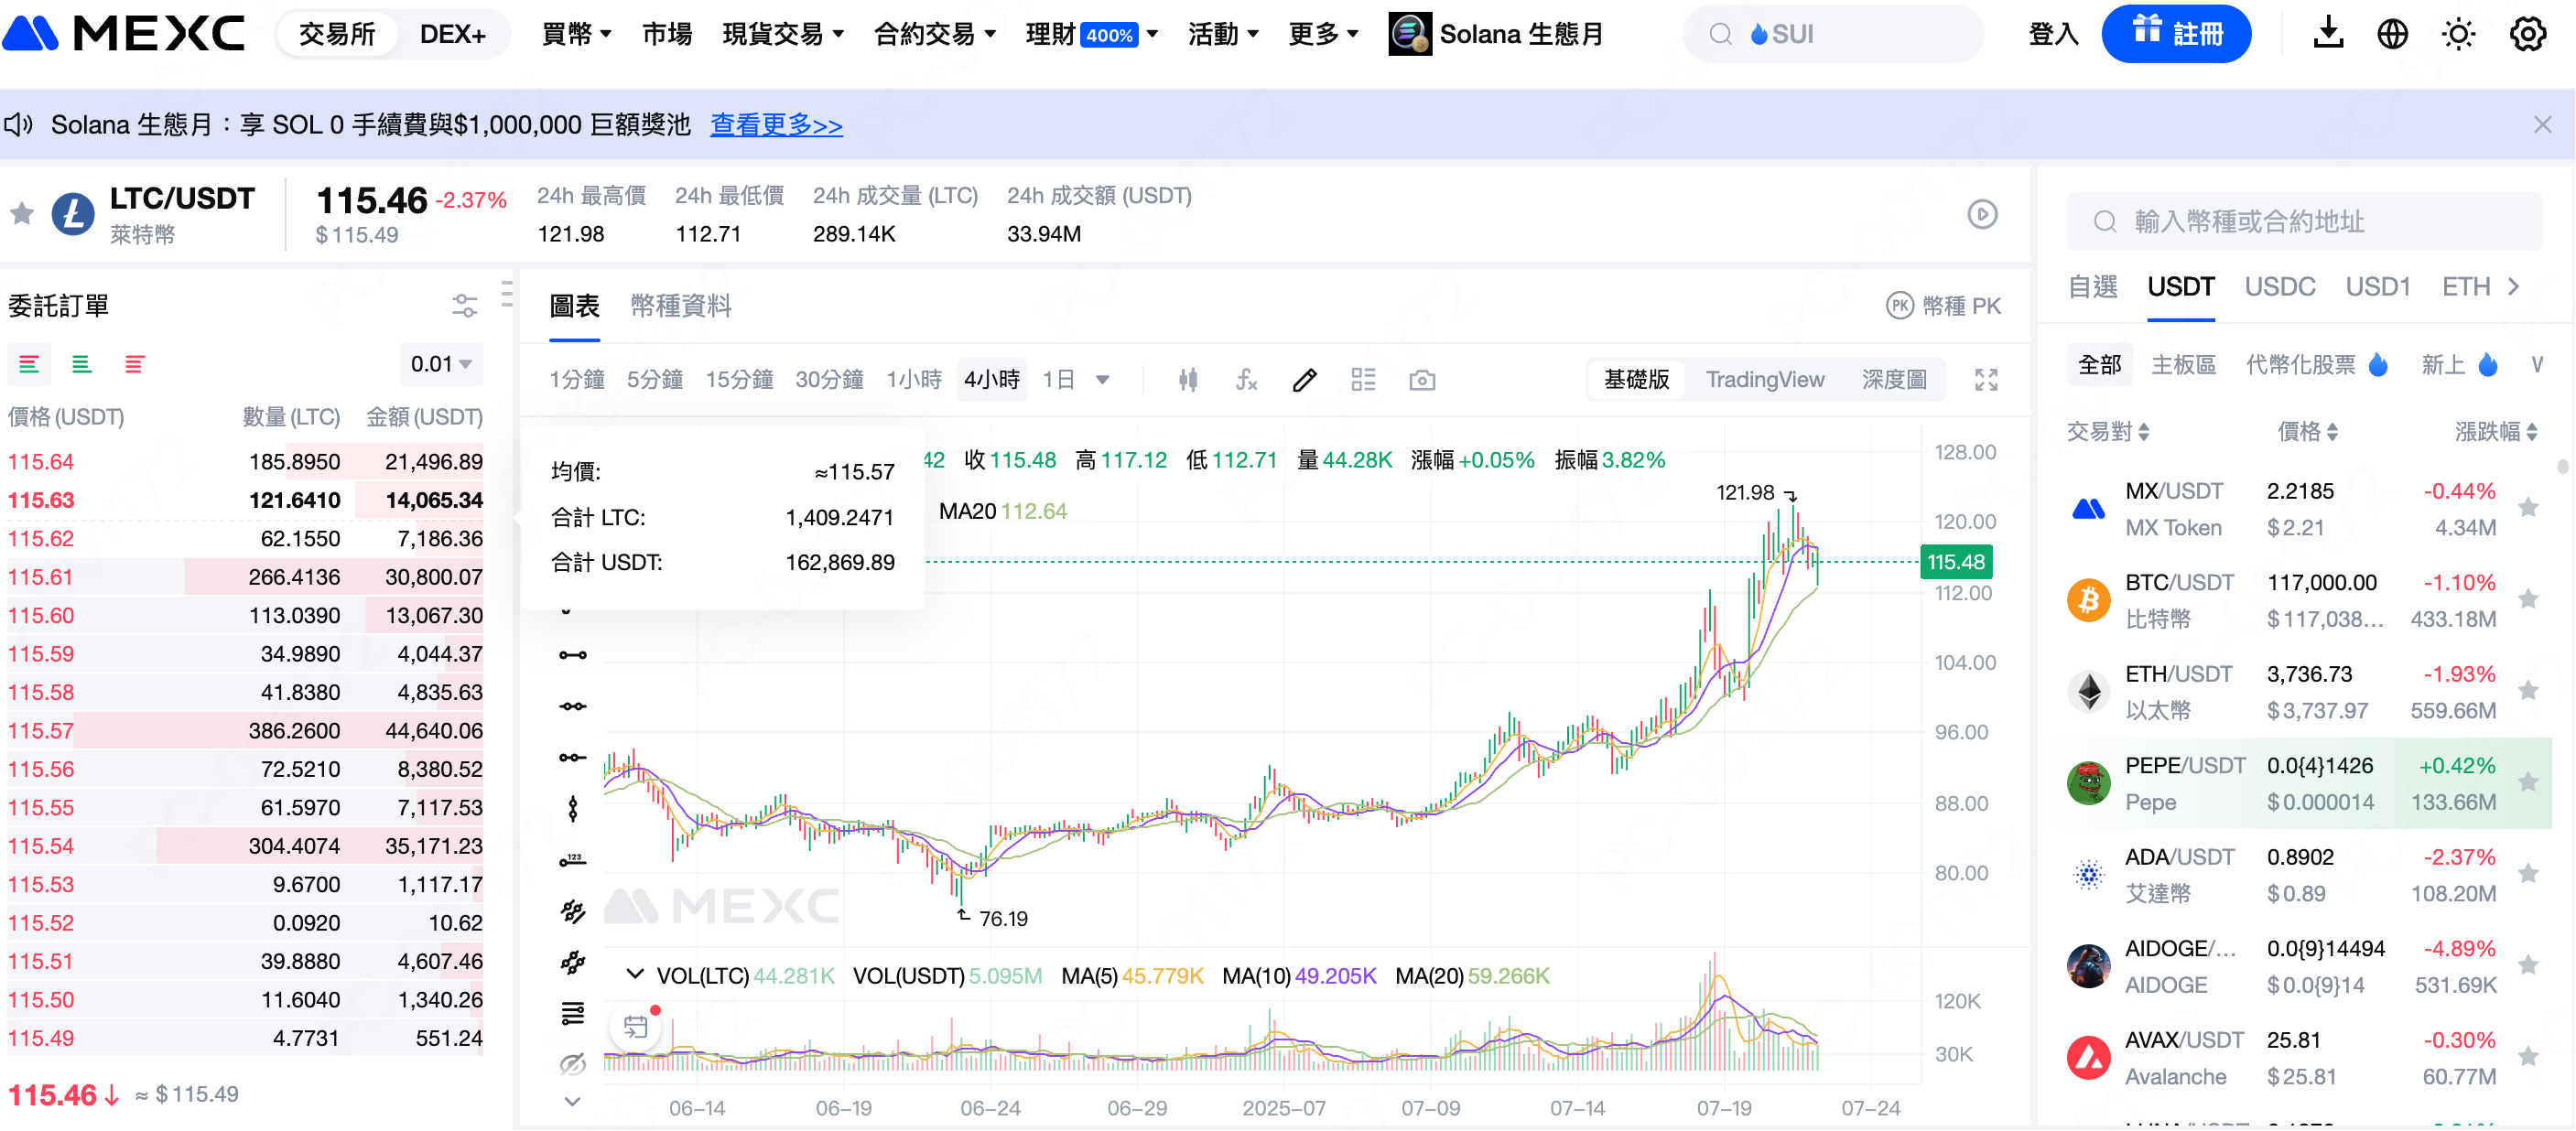The width and height of the screenshot is (2576, 1131).
Task: Favorite the LTC/USDT pair with star
Action: 22,213
